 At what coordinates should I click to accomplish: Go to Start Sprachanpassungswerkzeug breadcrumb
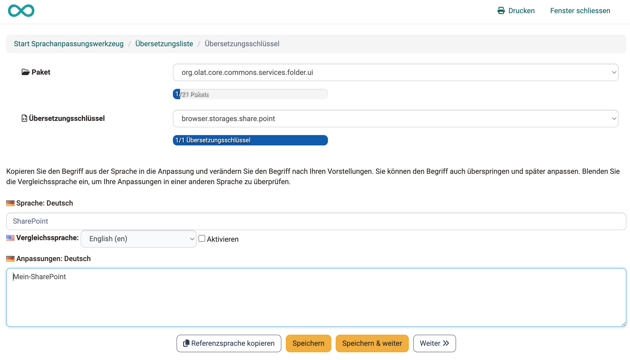pos(69,44)
